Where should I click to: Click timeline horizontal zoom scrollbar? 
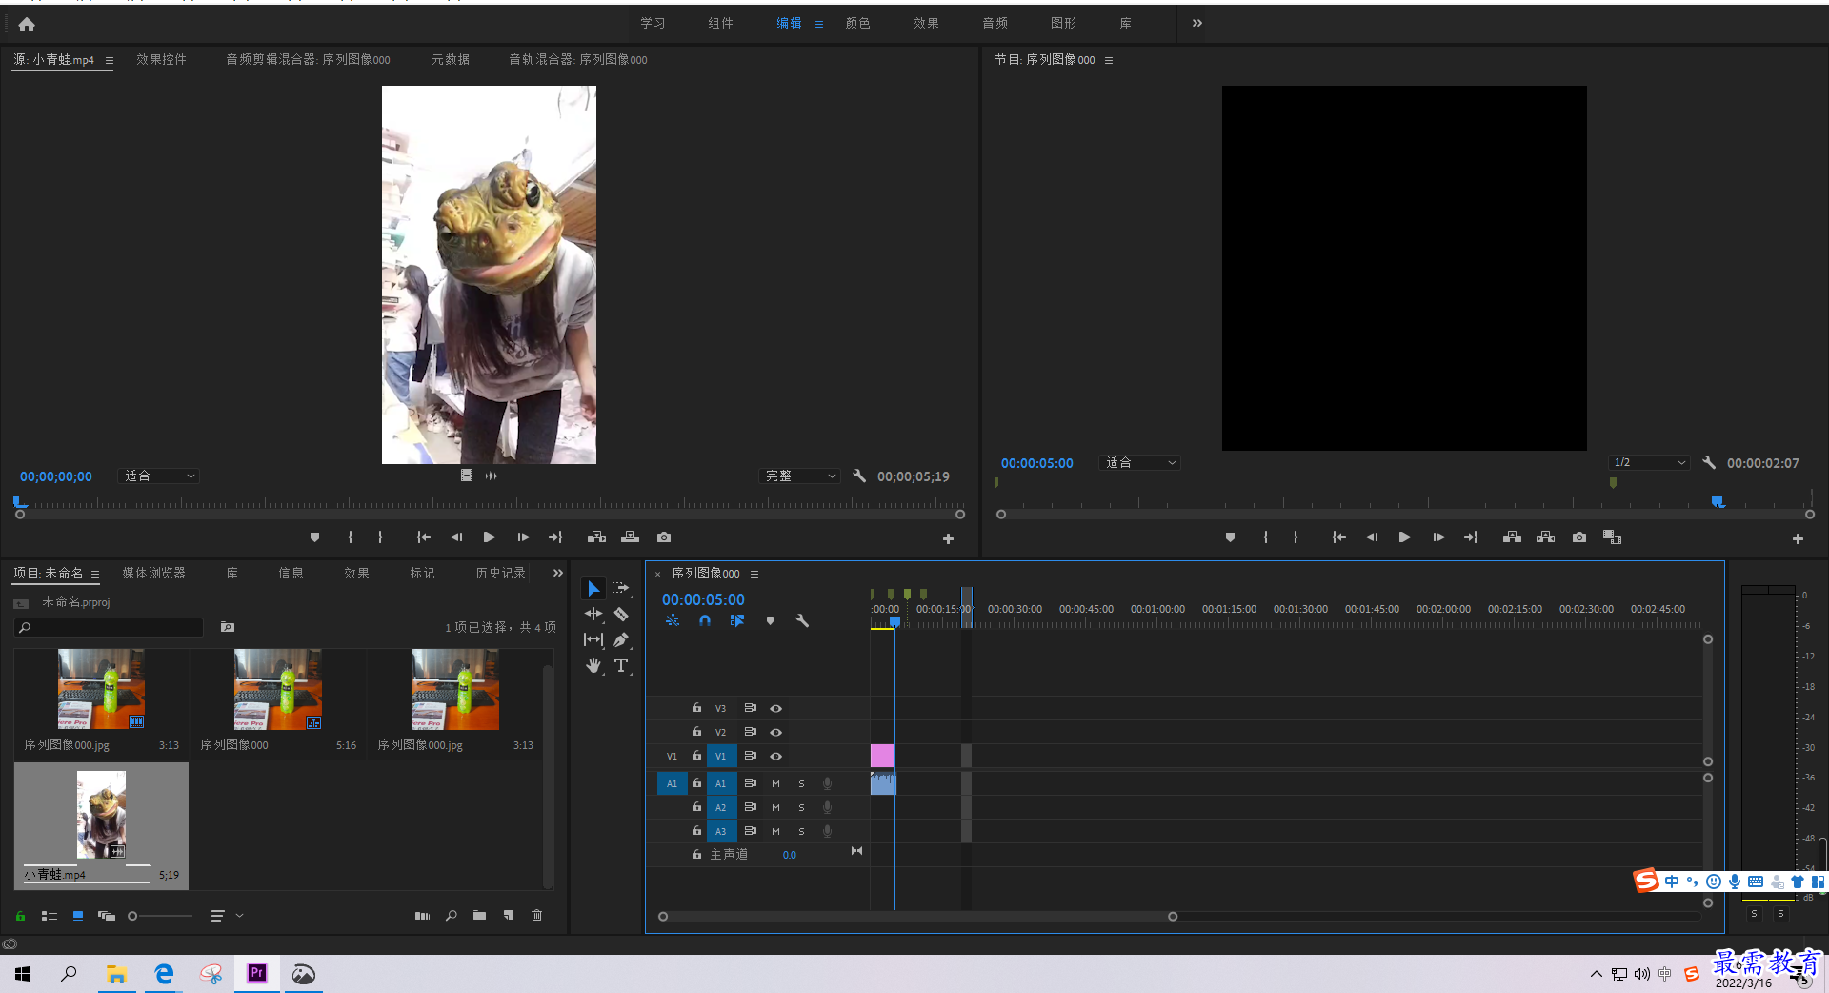pyautogui.click(x=917, y=917)
